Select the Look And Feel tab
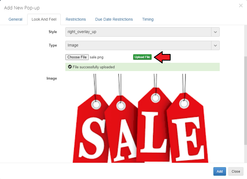Image resolution: width=247 pixels, height=179 pixels. coord(44,19)
